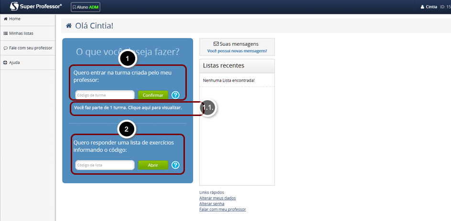Click help icon next to Abrir
Viewport: 451px width, 221px height.
[x=175, y=165]
